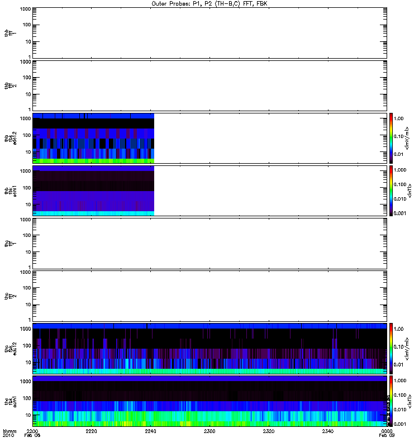Click the '10' tick of thc fff 1 panel
Screen dimensions: 419x447
(x=28, y=253)
